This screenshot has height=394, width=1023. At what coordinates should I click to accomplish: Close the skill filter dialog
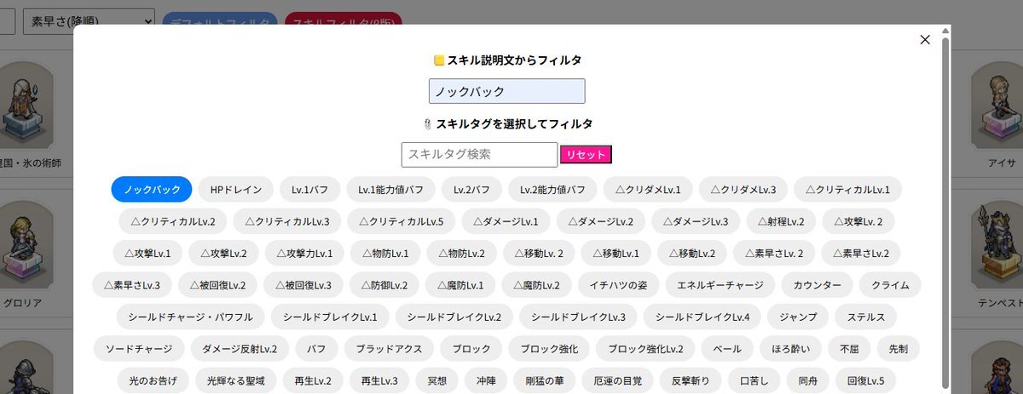coord(925,39)
